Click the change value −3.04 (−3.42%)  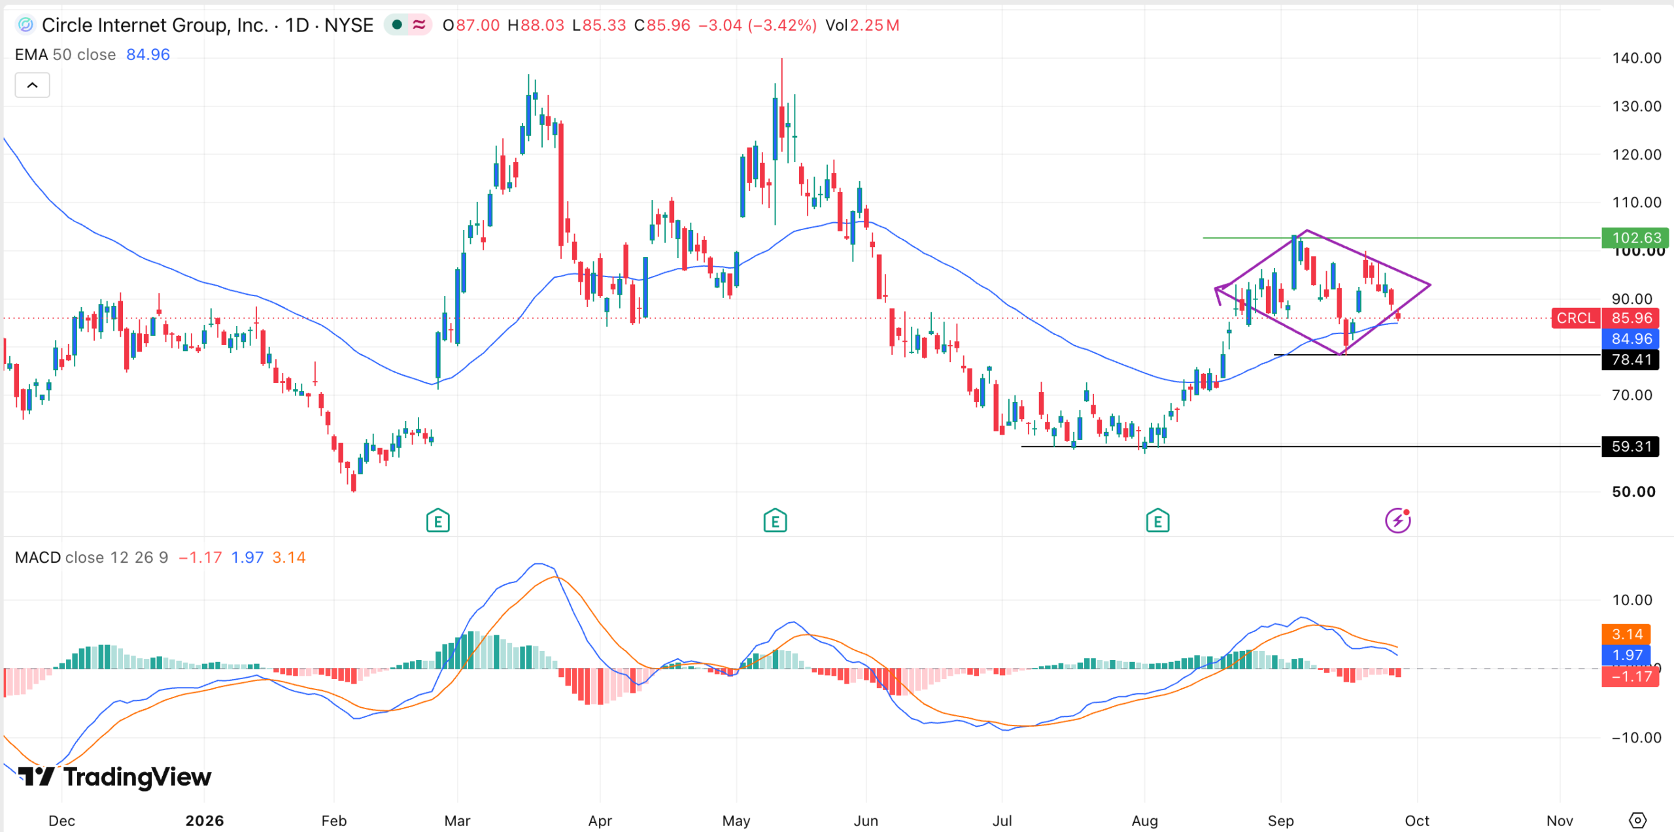point(757,25)
